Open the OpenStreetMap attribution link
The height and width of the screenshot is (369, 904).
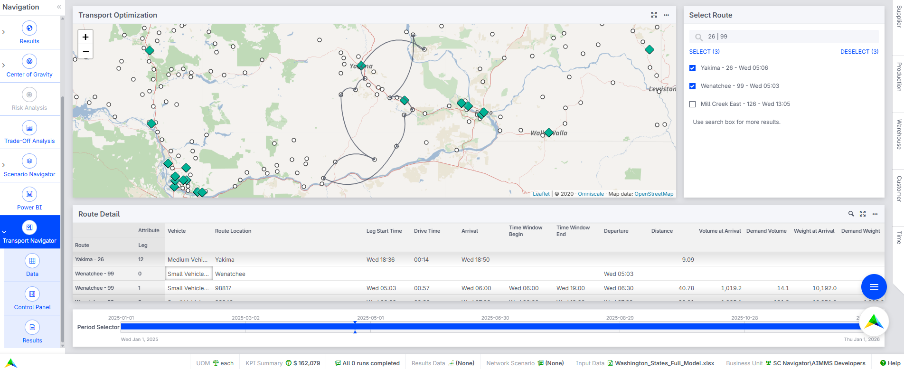pos(654,194)
